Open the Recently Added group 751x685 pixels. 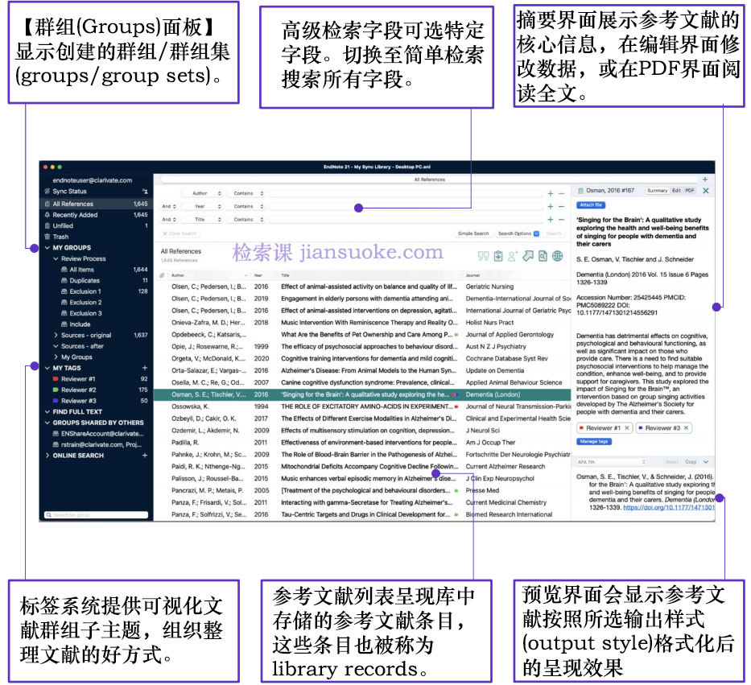click(x=75, y=215)
